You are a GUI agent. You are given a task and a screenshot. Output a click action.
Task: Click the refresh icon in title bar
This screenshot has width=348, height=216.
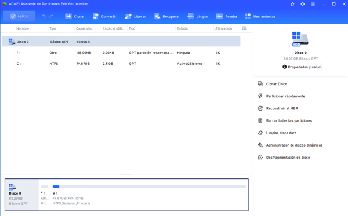[x=303, y=4]
